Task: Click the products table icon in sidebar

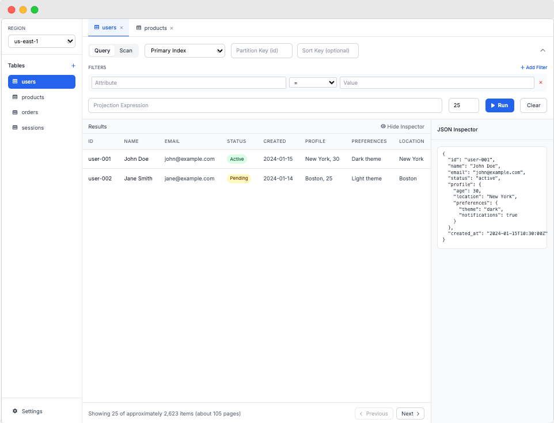Action: click(x=15, y=97)
